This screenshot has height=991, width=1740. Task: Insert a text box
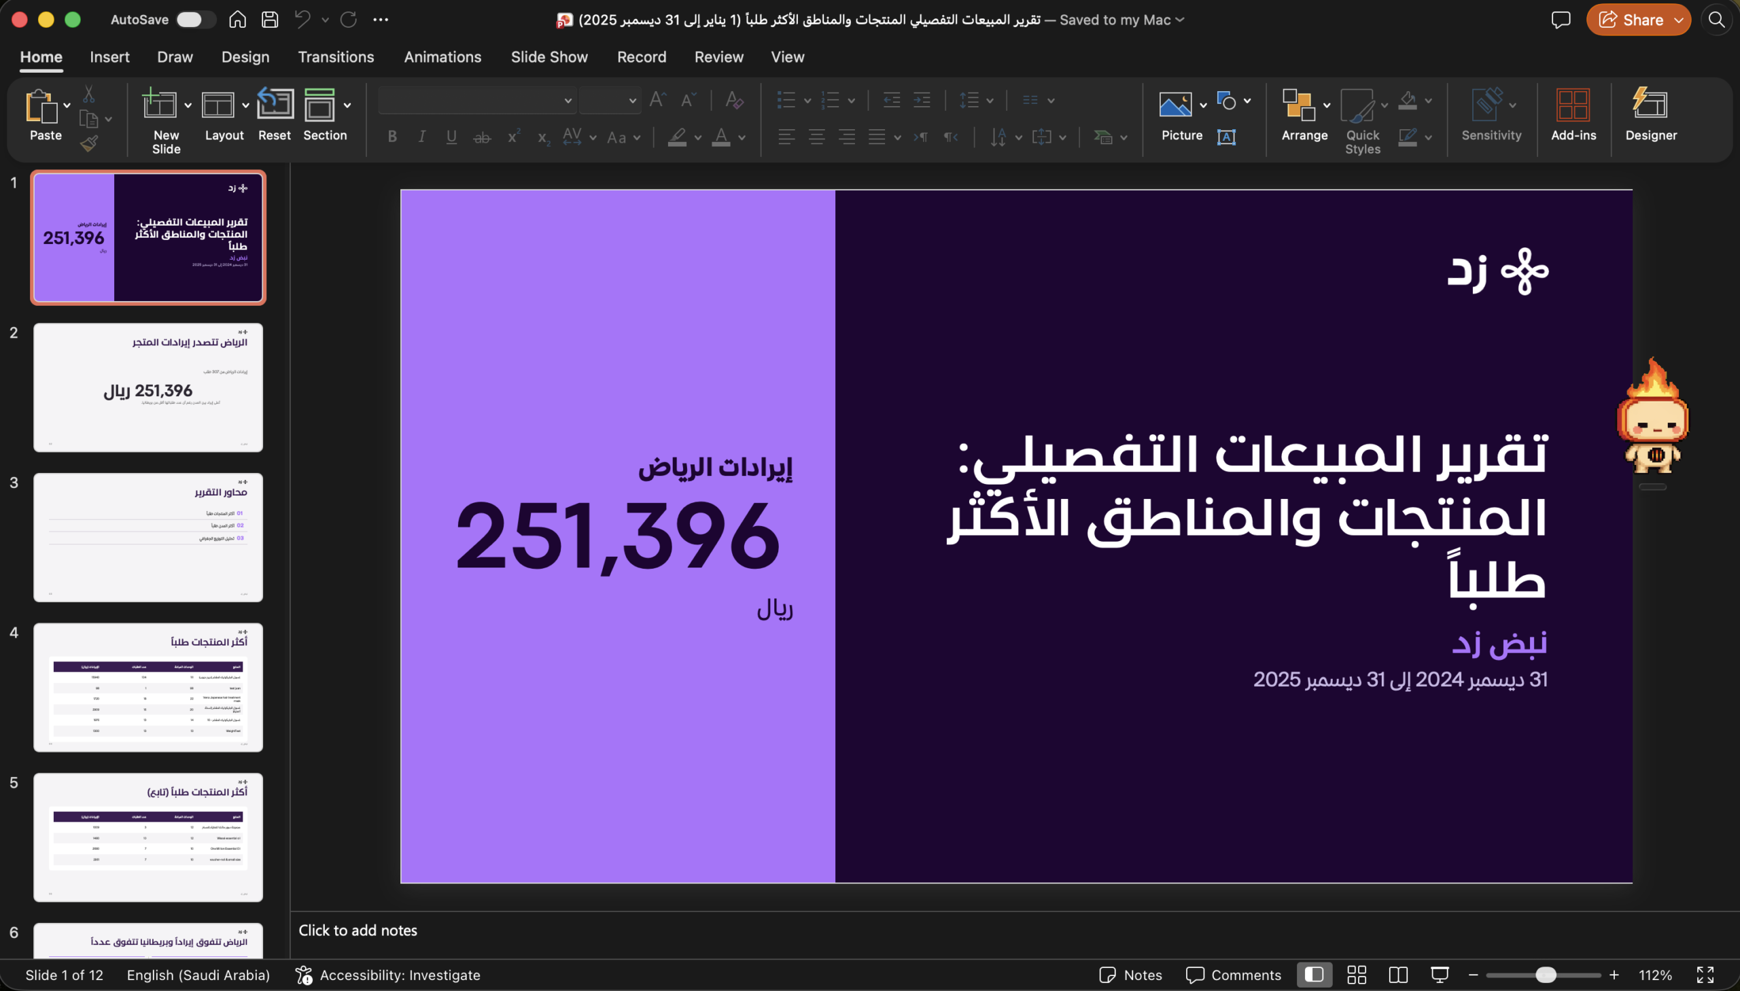click(x=1226, y=137)
